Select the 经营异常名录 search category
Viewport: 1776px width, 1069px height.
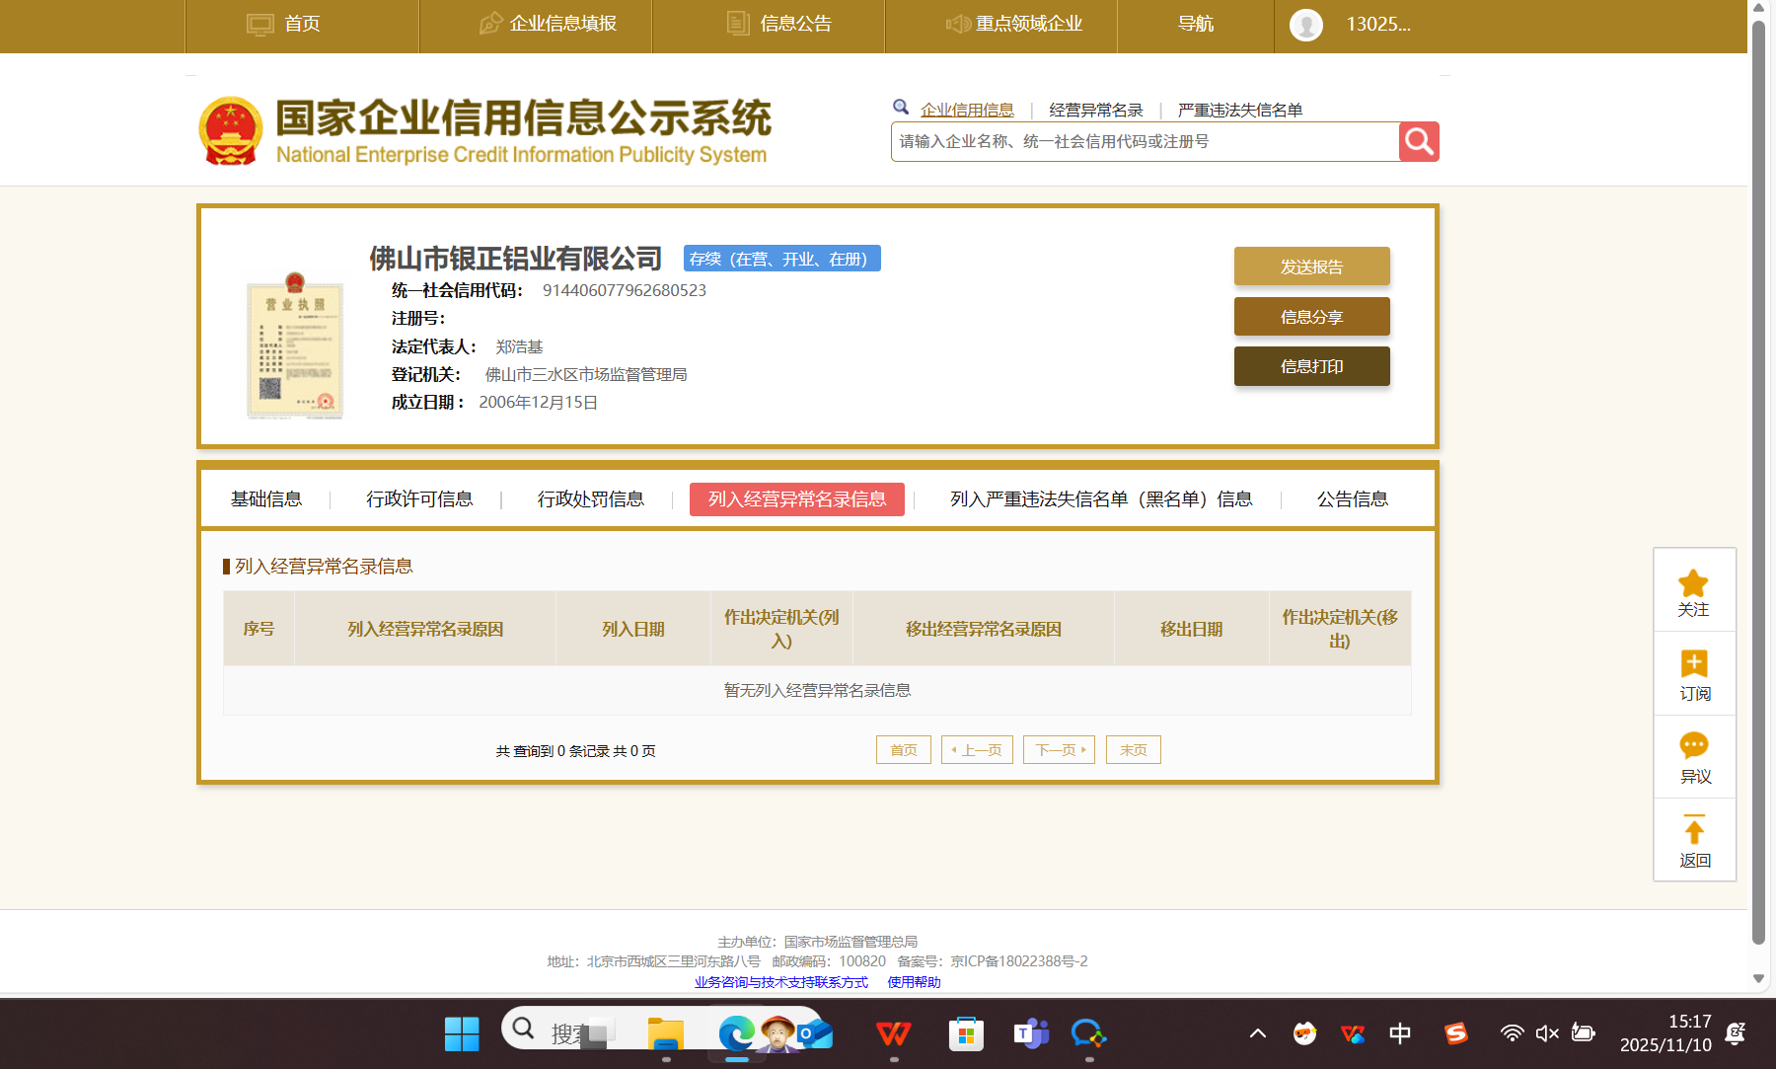(x=1095, y=110)
